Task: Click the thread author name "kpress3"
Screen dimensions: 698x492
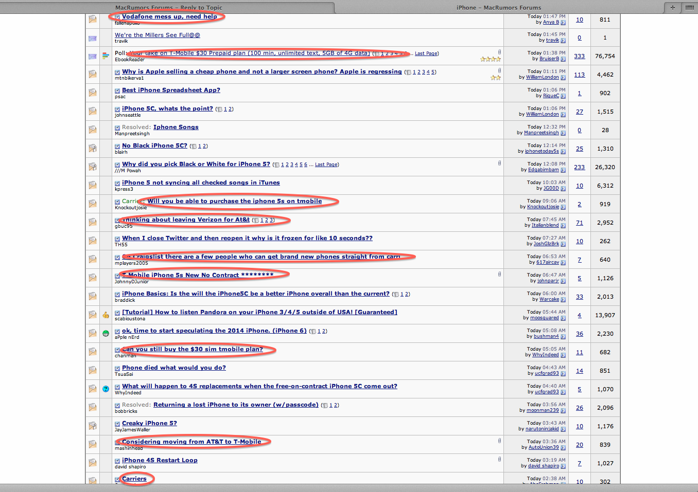Action: click(124, 189)
